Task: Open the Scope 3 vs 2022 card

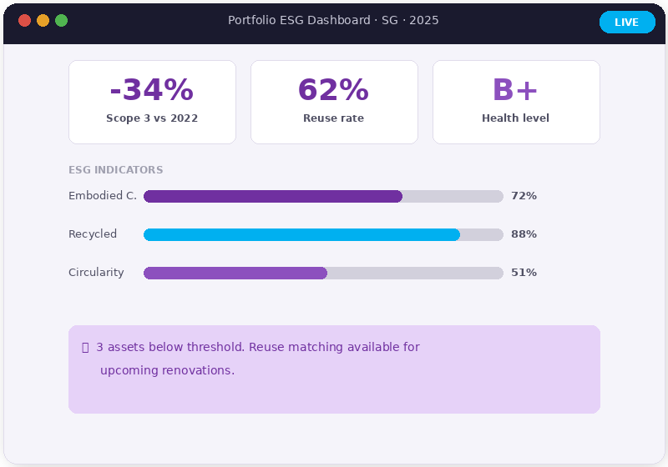Action: tap(152, 102)
